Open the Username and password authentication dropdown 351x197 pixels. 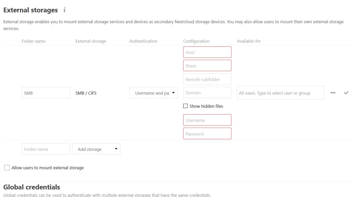click(153, 93)
